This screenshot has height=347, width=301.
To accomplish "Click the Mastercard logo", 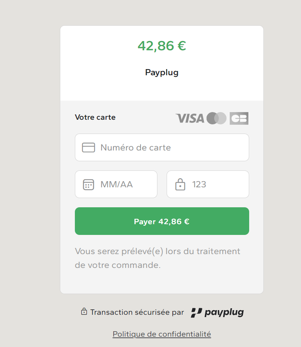I will [217, 118].
